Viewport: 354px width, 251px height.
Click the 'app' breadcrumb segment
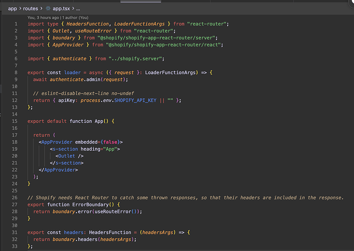tap(12, 9)
